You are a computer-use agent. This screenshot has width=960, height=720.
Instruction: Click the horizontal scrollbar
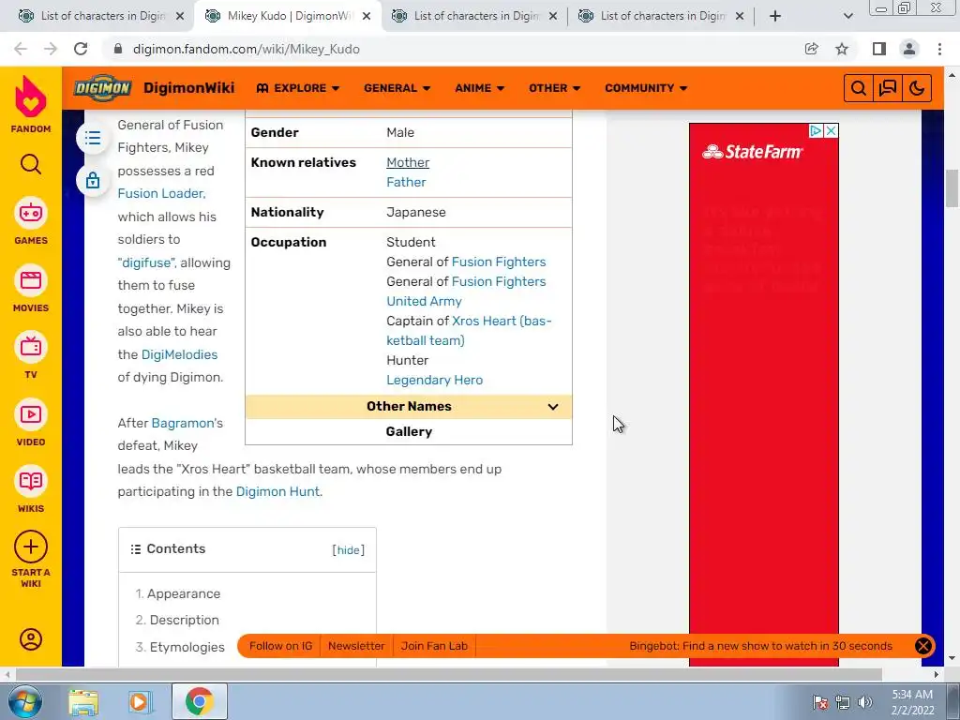(x=448, y=674)
